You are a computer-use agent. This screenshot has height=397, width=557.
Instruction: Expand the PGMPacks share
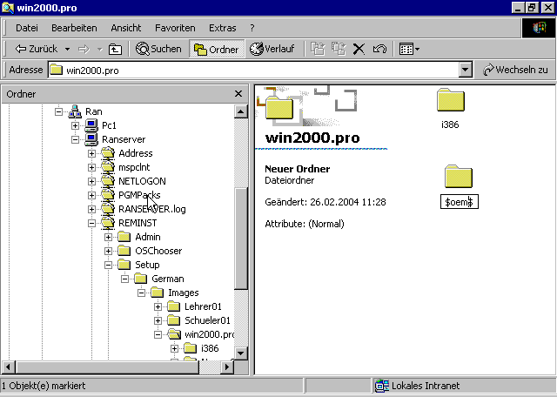(91, 195)
